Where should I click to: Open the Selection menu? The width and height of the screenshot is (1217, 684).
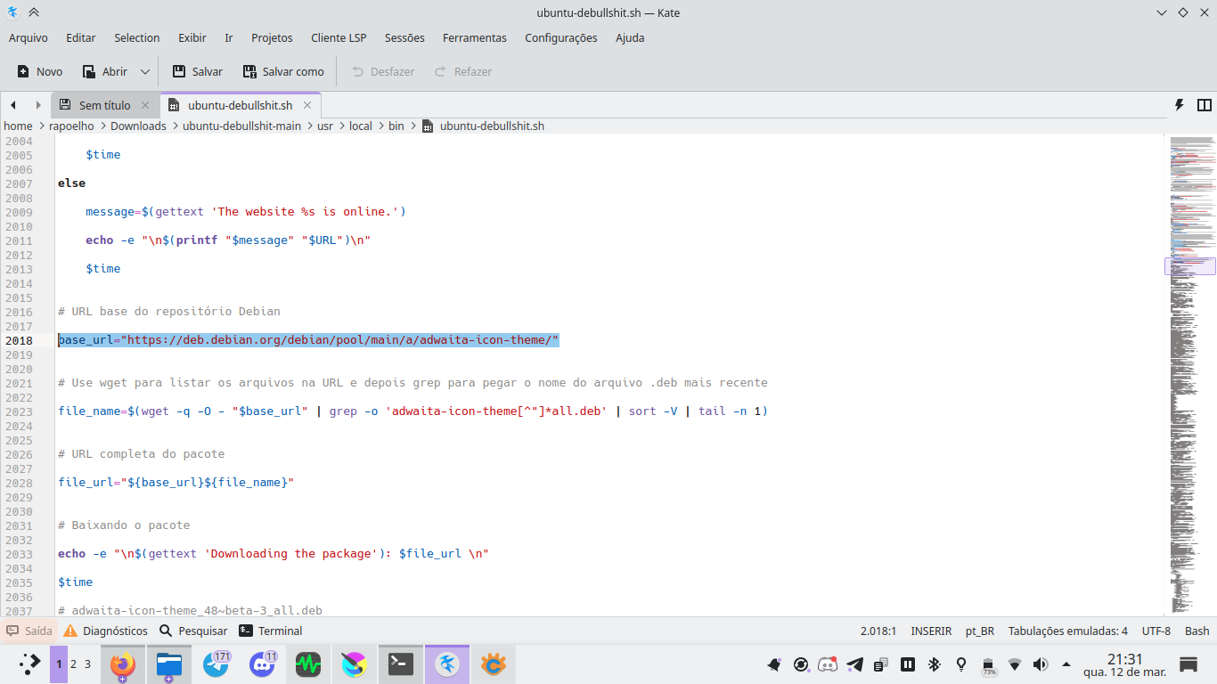[x=137, y=37]
